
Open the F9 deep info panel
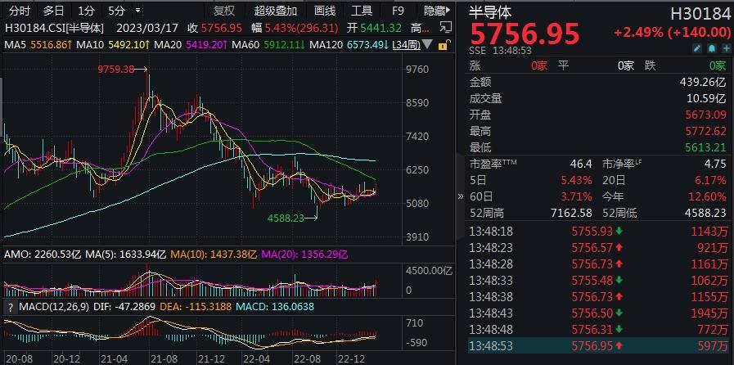pyautogui.click(x=398, y=11)
